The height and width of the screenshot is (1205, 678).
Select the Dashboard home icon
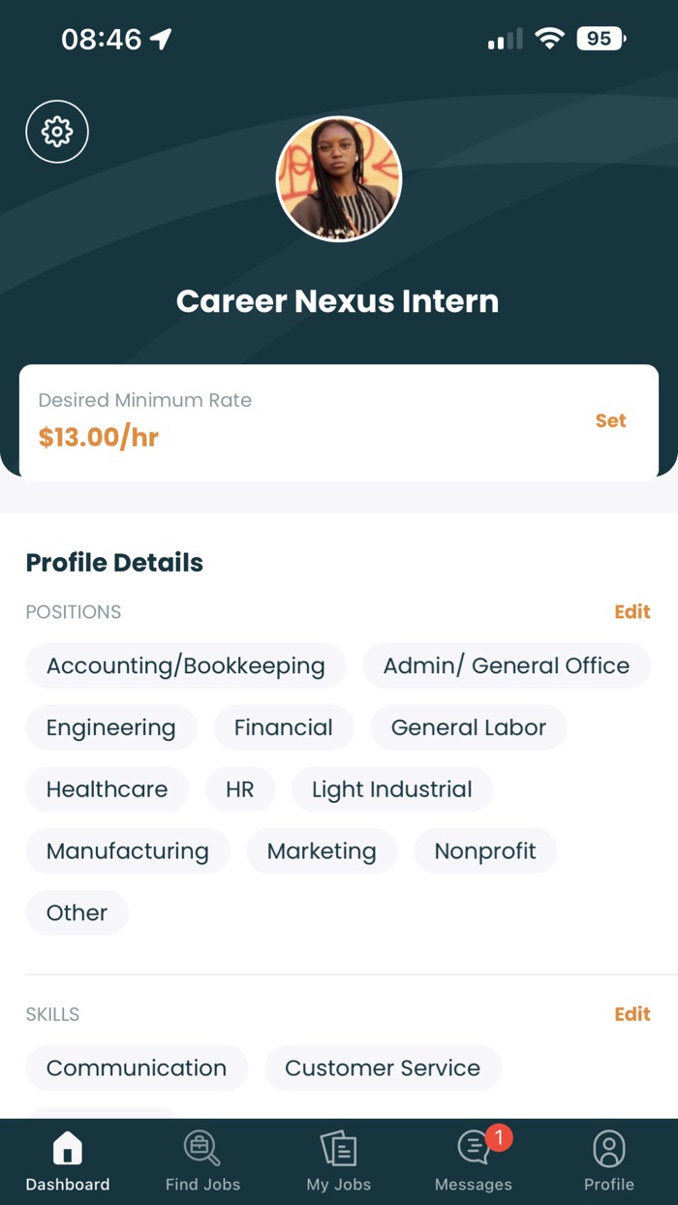point(67,1147)
